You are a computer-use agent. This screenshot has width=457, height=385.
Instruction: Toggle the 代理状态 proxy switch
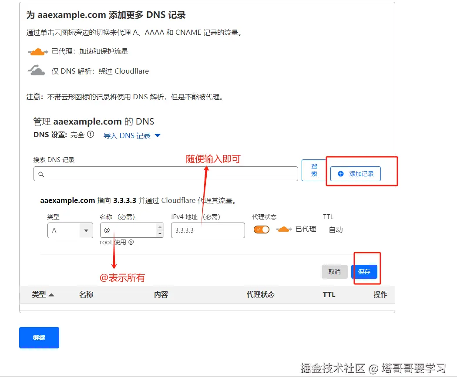(262, 230)
